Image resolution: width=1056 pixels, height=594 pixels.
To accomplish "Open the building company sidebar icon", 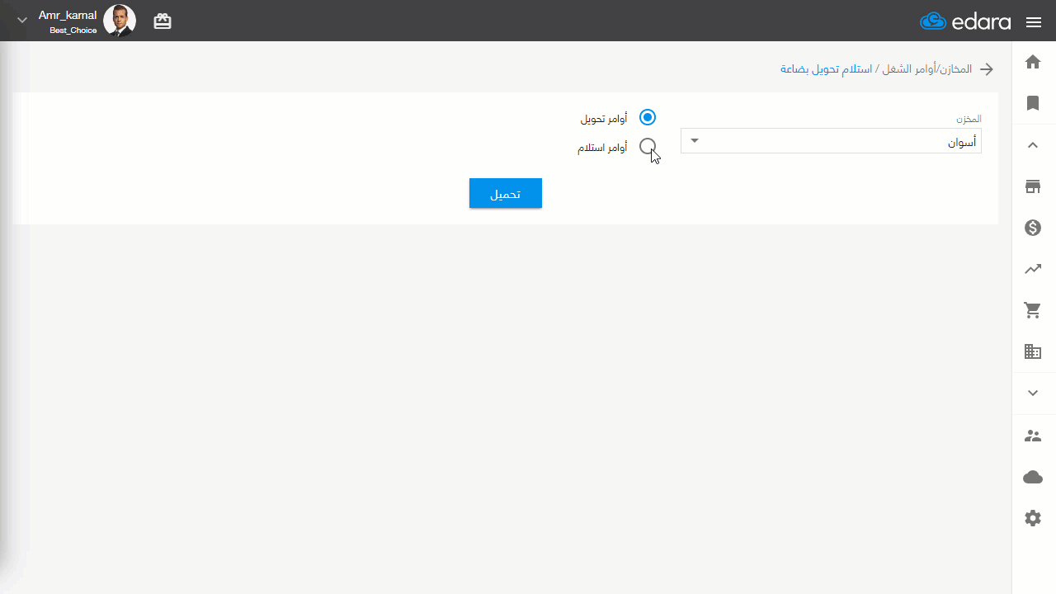I will point(1033,351).
